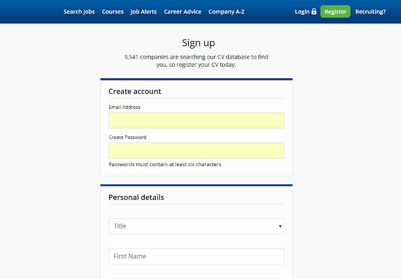Click into the Create Password field
This screenshot has height=279, width=401.
tap(196, 151)
